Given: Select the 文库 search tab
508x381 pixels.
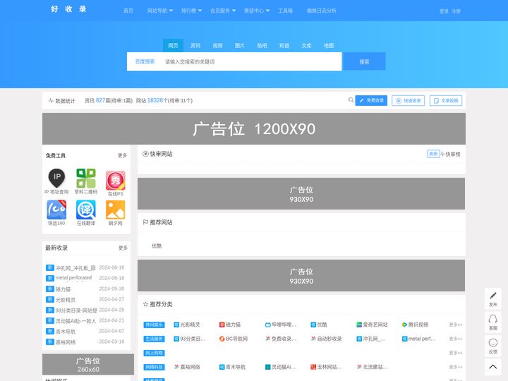Looking at the screenshot, I should (306, 46).
